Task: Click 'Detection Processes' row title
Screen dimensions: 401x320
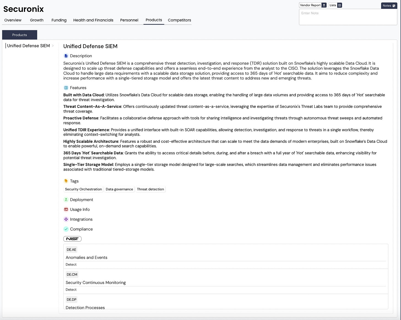Action: (x=85, y=307)
